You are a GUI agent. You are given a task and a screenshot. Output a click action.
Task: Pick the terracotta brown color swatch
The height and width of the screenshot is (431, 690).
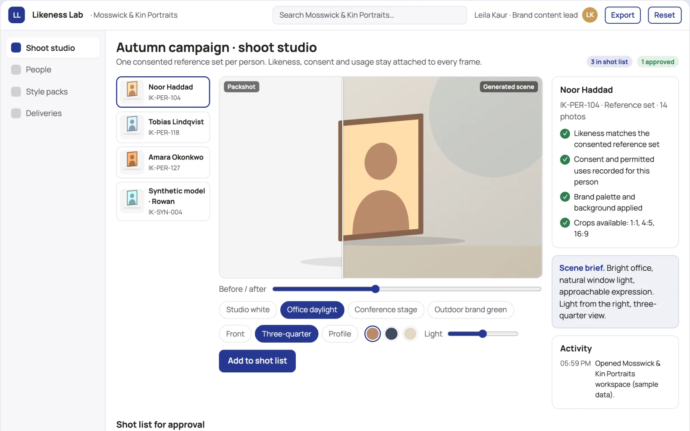373,334
